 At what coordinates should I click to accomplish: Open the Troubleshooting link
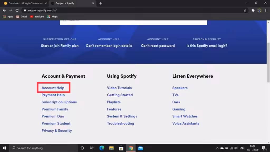(120, 123)
